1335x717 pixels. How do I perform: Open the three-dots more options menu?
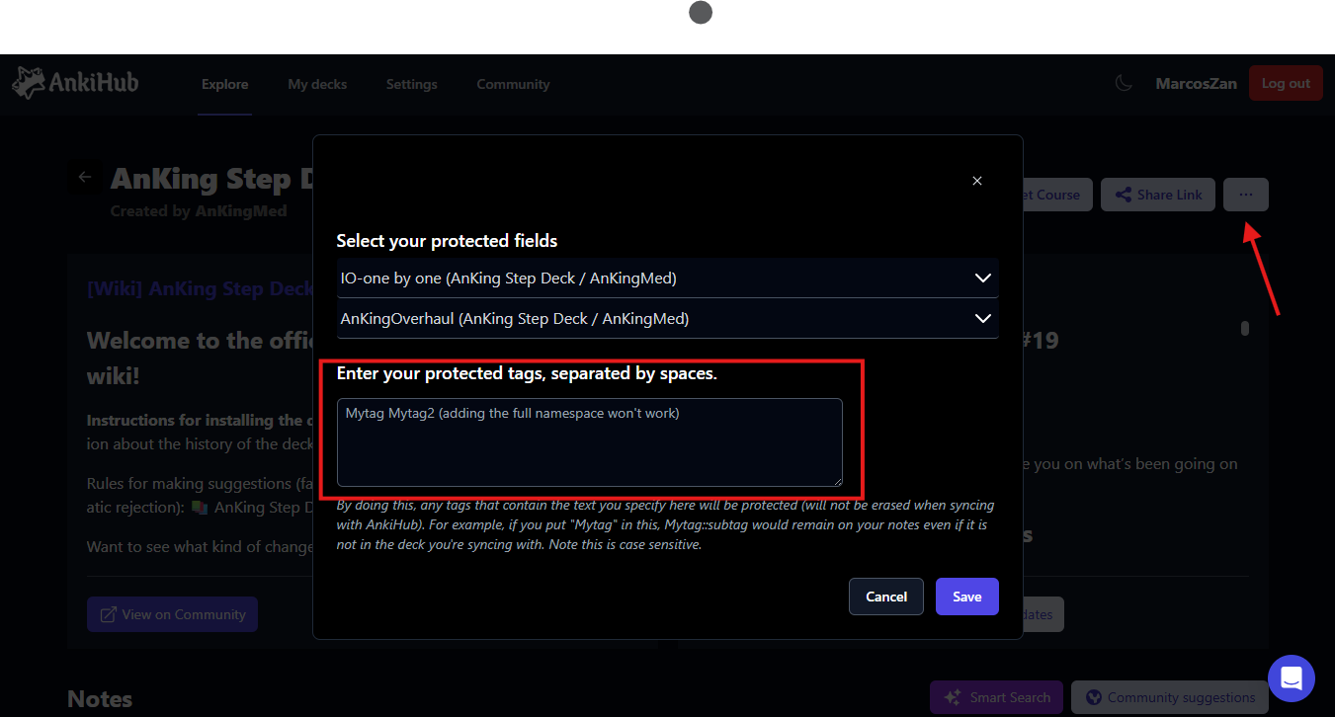[1245, 195]
